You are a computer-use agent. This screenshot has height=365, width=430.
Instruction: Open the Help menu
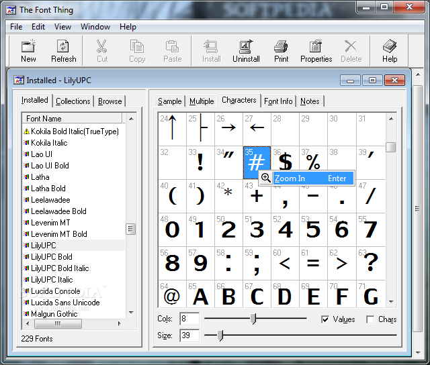pos(128,27)
